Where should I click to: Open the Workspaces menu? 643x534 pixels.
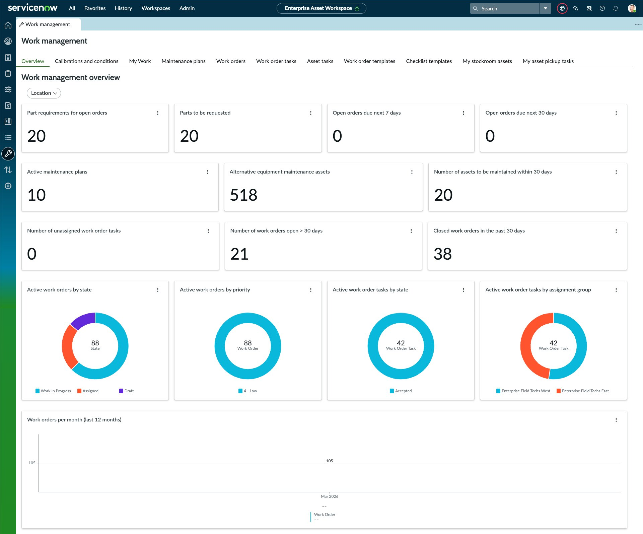pos(156,8)
